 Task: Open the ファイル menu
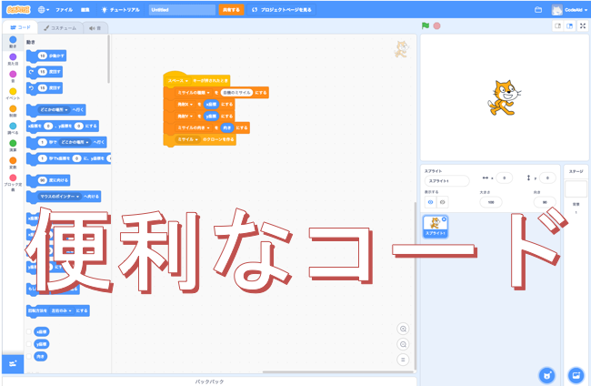64,10
